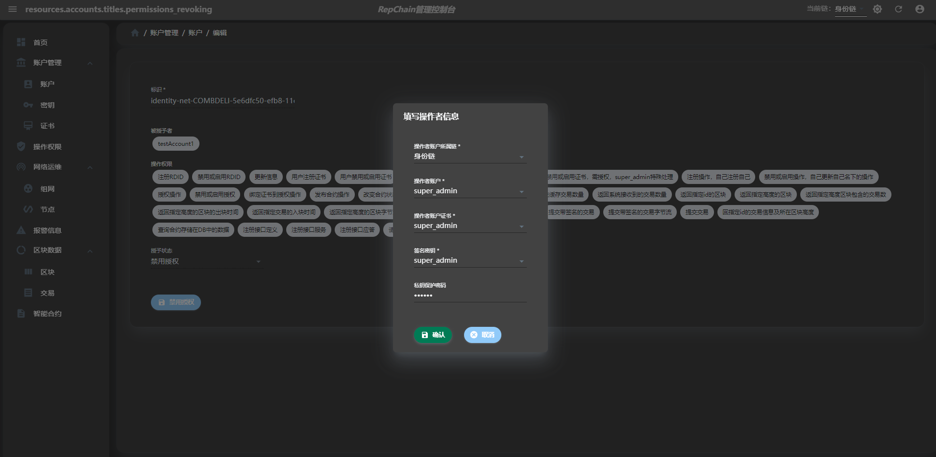Click the 注册RDID permission chip
The image size is (936, 457).
click(x=171, y=177)
